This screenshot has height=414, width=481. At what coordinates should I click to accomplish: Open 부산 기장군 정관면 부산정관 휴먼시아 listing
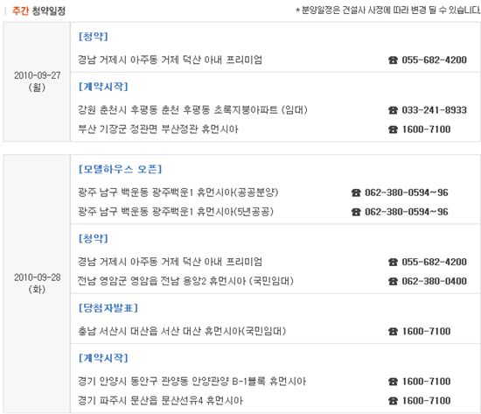pos(158,129)
